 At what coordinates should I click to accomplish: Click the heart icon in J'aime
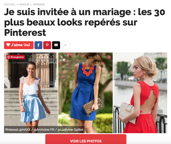[x=8, y=45]
